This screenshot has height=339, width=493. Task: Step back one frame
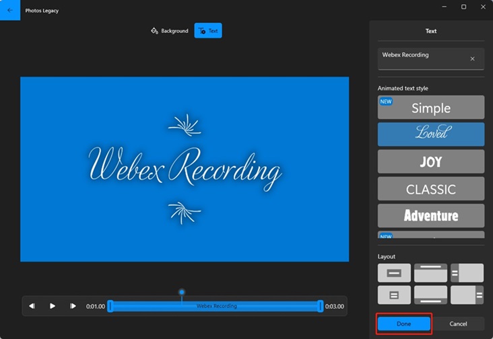click(32, 306)
